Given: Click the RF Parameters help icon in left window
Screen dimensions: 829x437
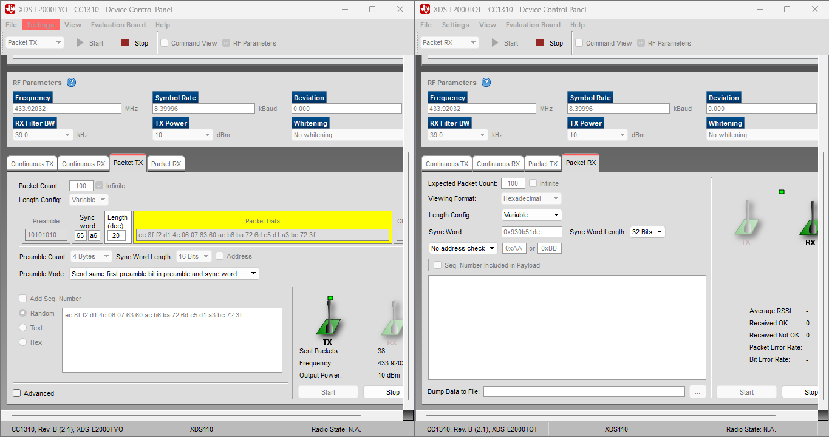Looking at the screenshot, I should (x=71, y=83).
